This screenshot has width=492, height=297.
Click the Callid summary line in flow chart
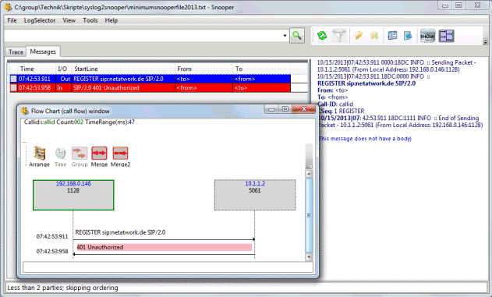[x=80, y=122]
